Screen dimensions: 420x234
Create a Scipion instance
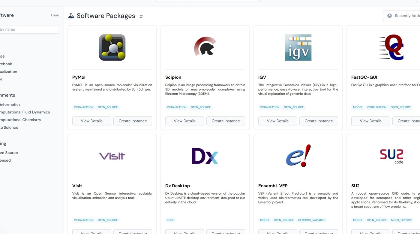coord(225,121)
